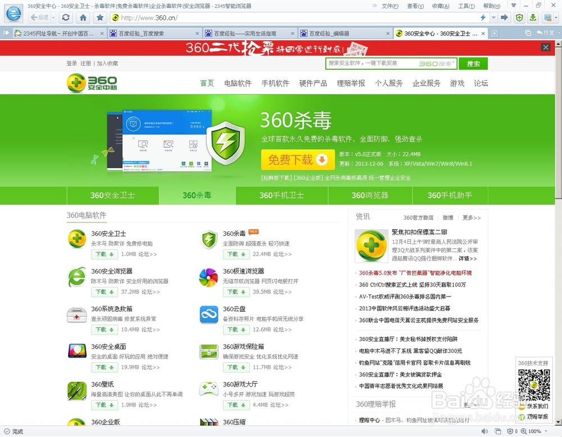The width and height of the screenshot is (562, 437).
Task: Click the vertical page scrollbar thumb
Action: pos(558,122)
